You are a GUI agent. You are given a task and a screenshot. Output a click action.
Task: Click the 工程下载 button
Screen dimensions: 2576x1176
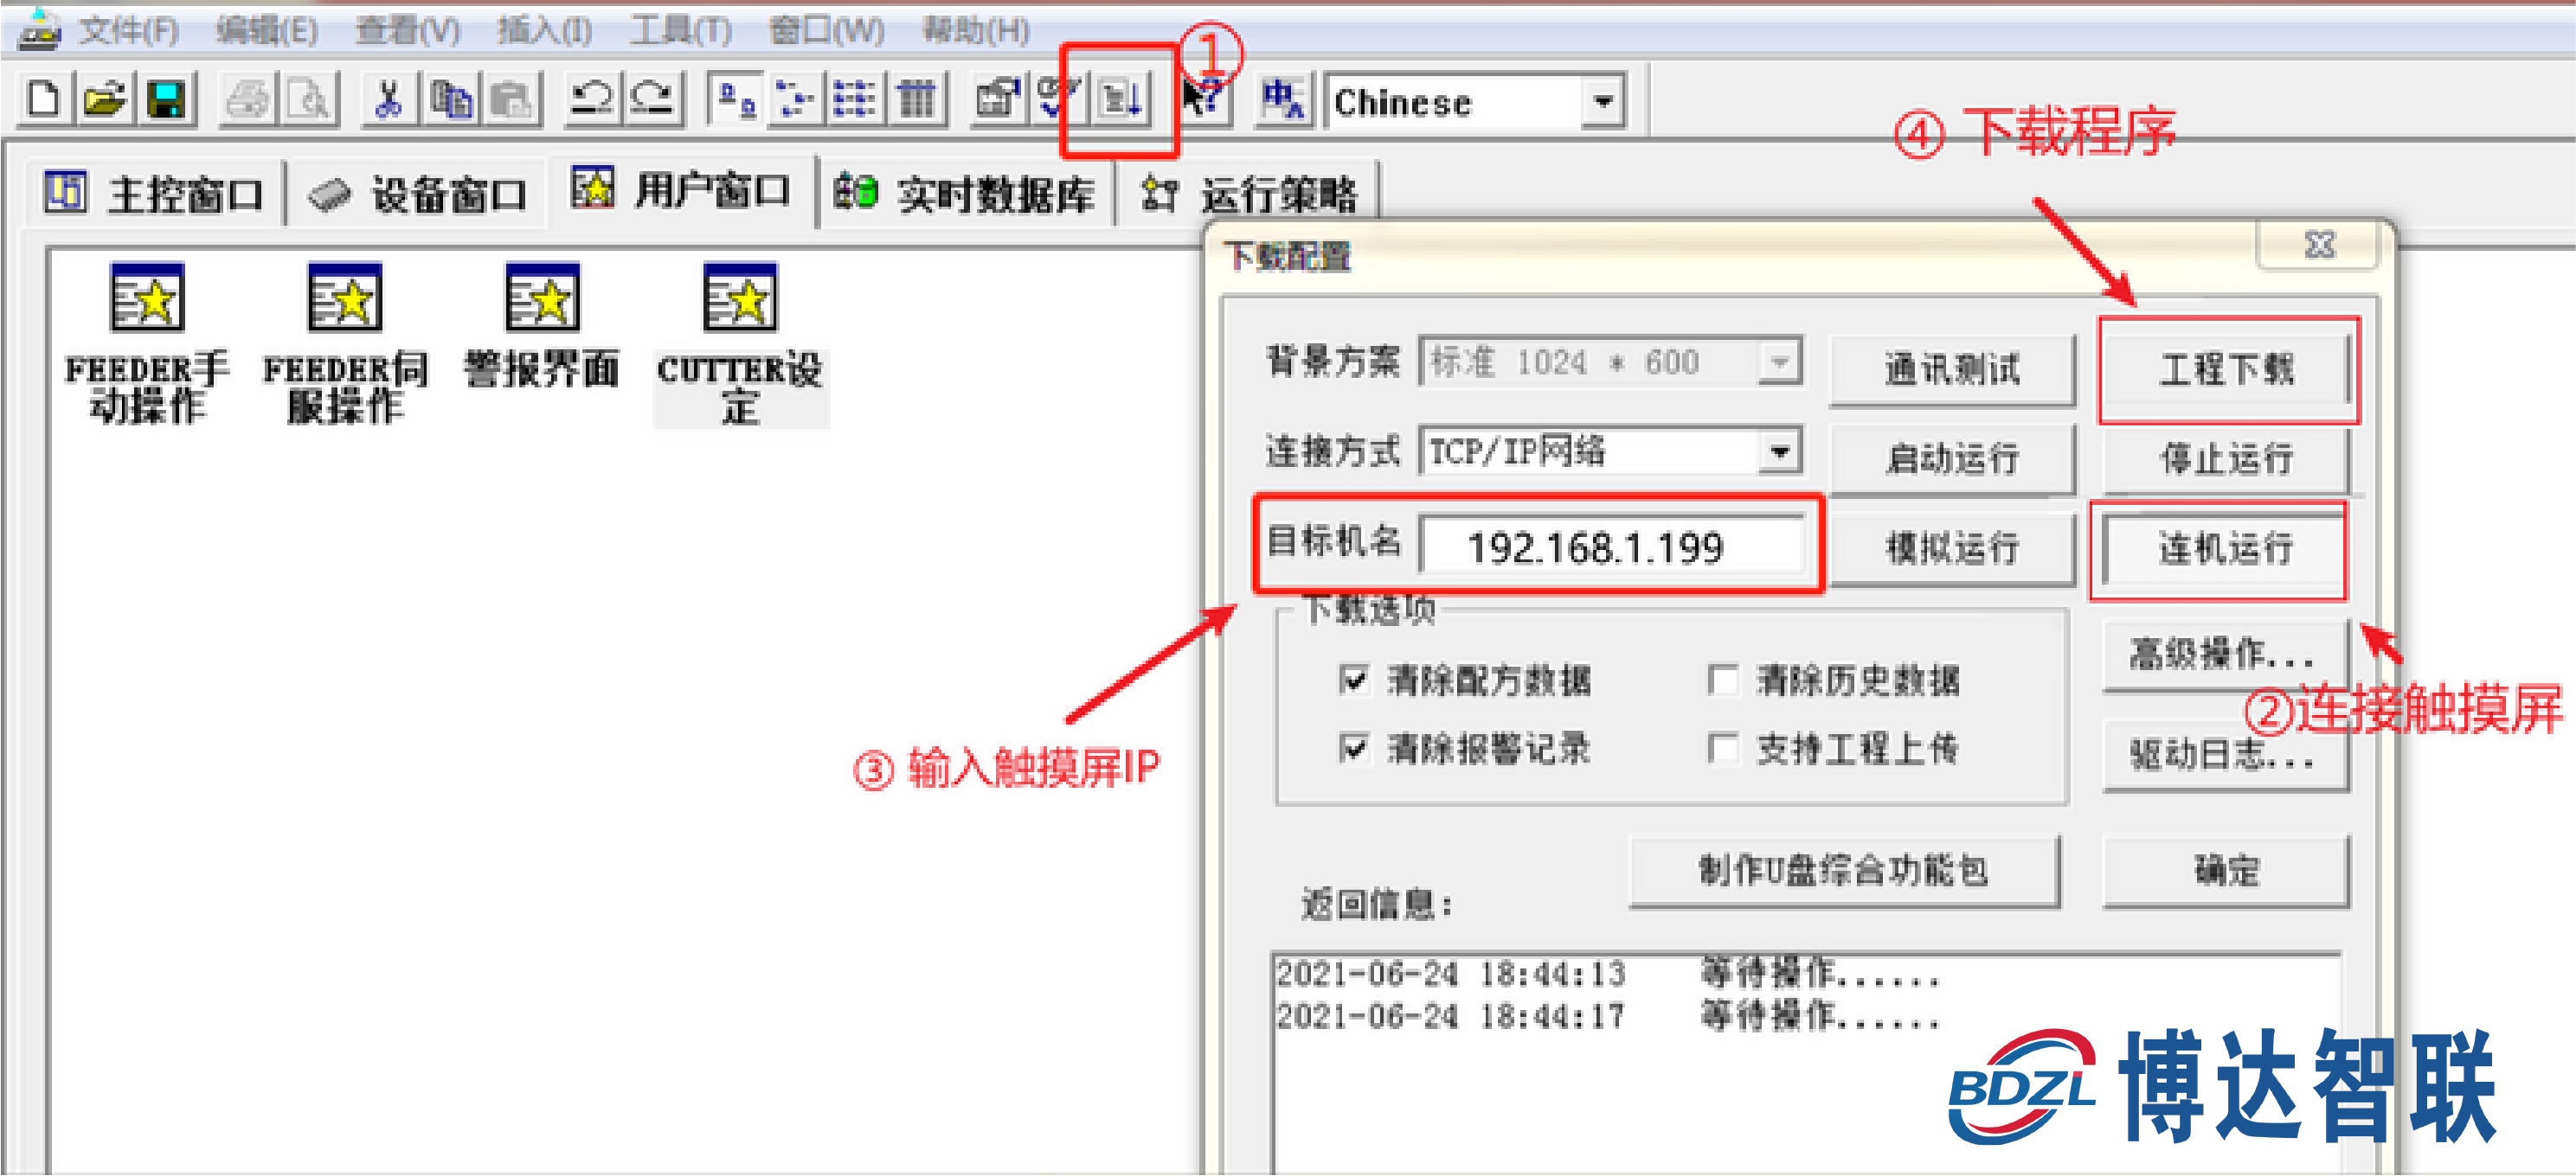[2226, 370]
